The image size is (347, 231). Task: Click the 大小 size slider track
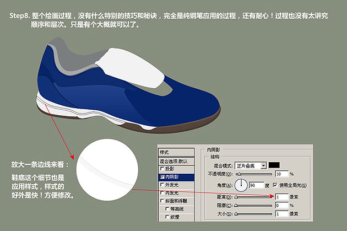(x=253, y=213)
